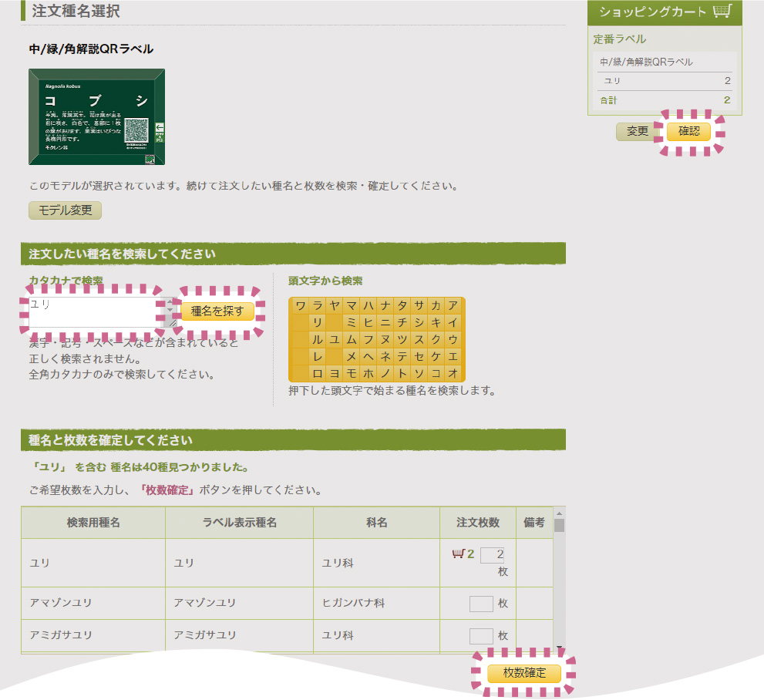
Task: Click the search textarea resize handle
Action: click(172, 323)
